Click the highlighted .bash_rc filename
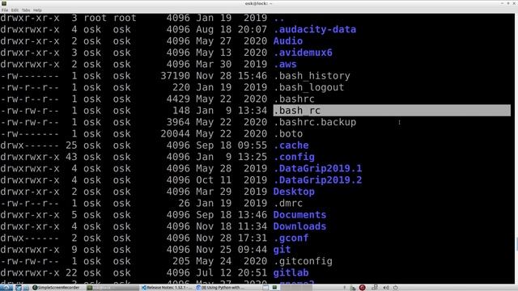518x291 pixels. click(x=297, y=111)
